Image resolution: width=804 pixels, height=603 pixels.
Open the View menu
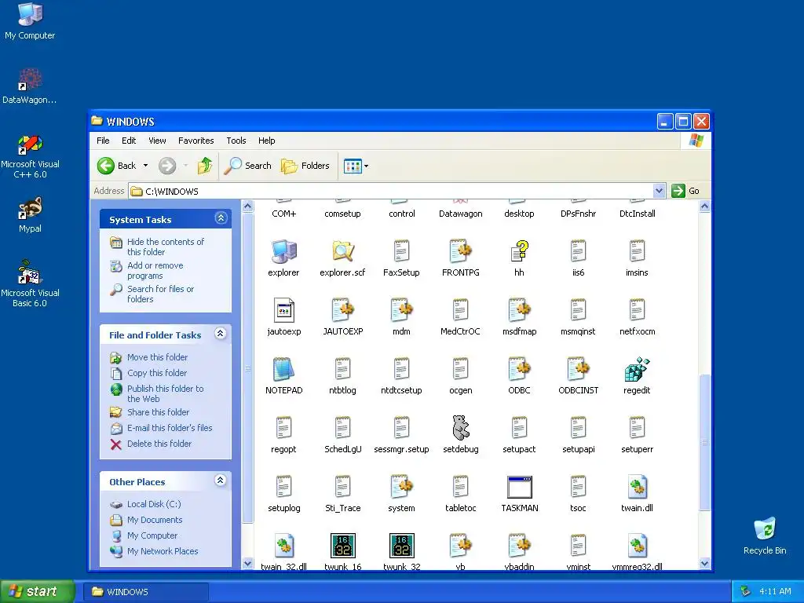click(157, 141)
